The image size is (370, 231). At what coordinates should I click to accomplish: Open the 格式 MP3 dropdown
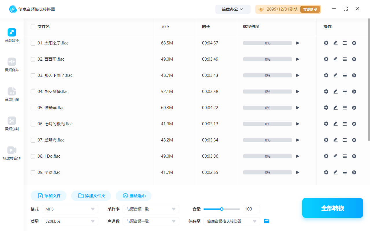tap(70, 209)
